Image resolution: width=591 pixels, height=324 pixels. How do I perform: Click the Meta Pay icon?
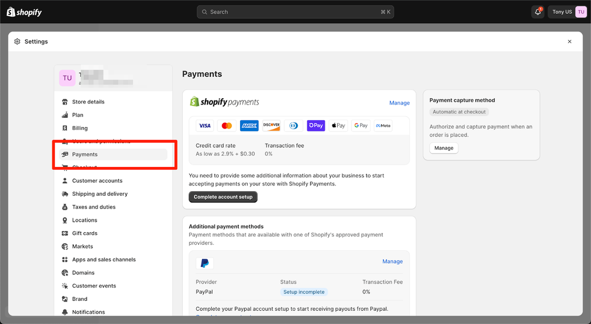pyautogui.click(x=383, y=125)
